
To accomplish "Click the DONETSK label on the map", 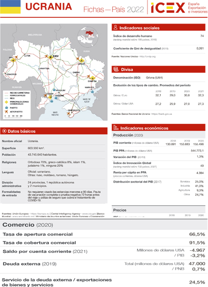I will [92, 81].
